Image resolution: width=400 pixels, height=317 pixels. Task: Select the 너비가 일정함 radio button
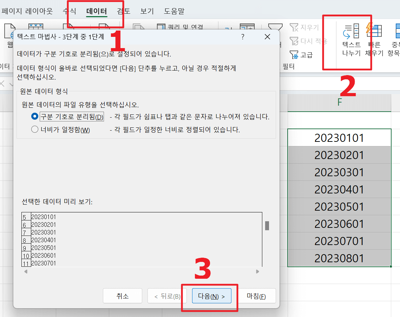pyautogui.click(x=34, y=129)
